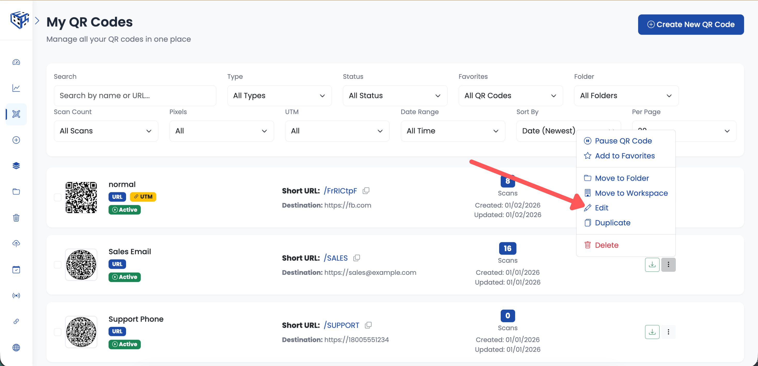
Task: Click the Search by name or URL field
Action: pyautogui.click(x=135, y=96)
